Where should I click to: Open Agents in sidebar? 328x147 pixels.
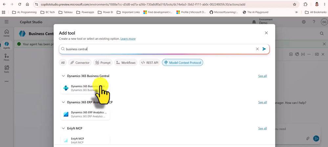click(7, 45)
